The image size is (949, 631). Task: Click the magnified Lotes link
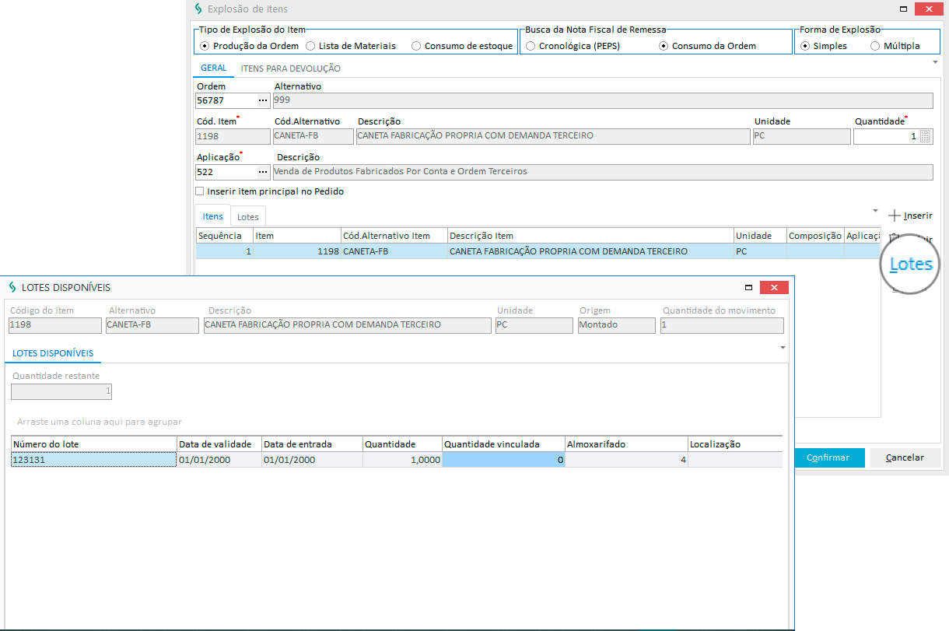[911, 264]
